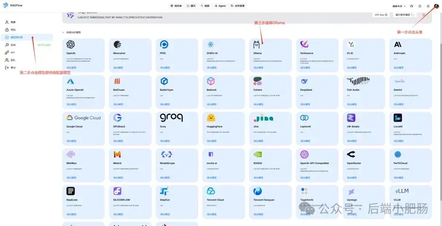Click the Mistral logo icon

click(x=117, y=154)
